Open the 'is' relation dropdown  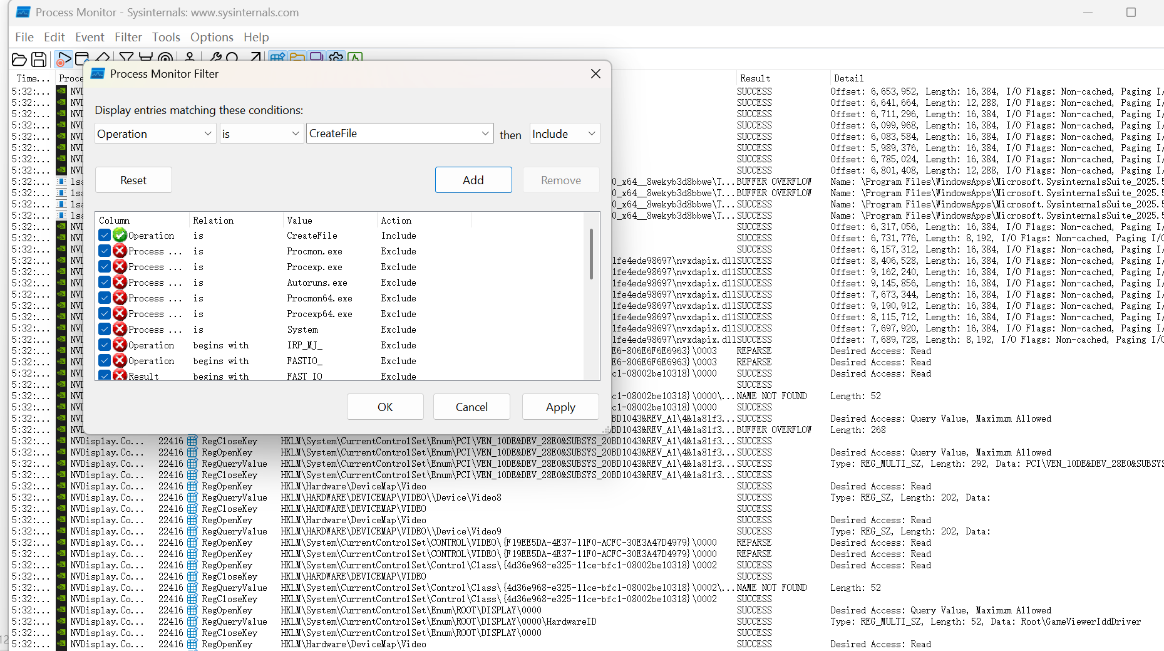(261, 133)
